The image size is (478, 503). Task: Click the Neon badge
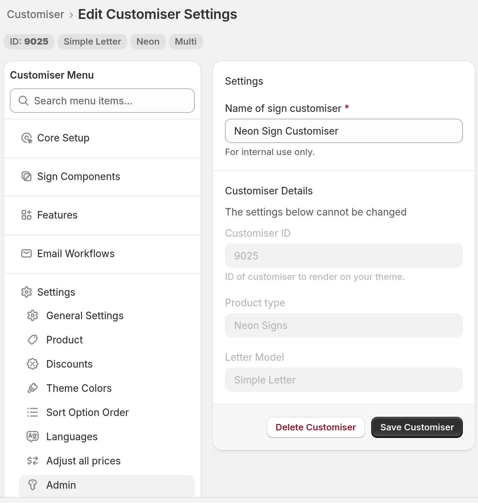pyautogui.click(x=148, y=42)
